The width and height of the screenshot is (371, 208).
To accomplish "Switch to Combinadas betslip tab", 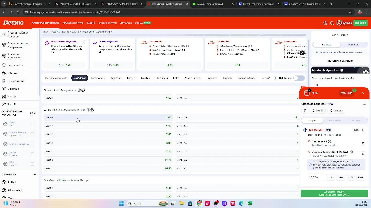I will click(334, 120).
